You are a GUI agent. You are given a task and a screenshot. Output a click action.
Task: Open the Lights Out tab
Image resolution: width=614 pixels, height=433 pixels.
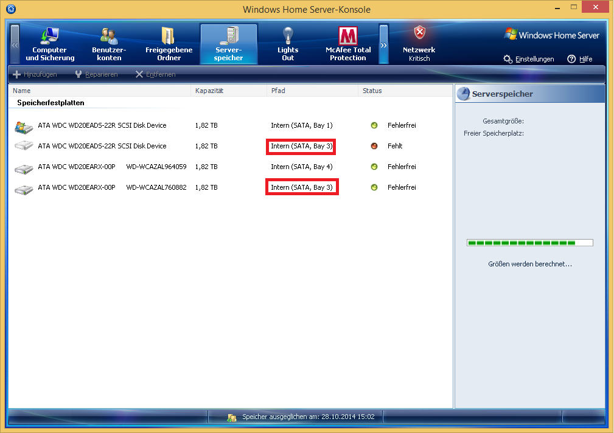point(288,44)
